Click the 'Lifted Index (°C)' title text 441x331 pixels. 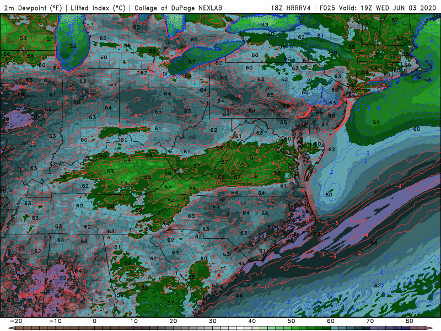pyautogui.click(x=98, y=8)
